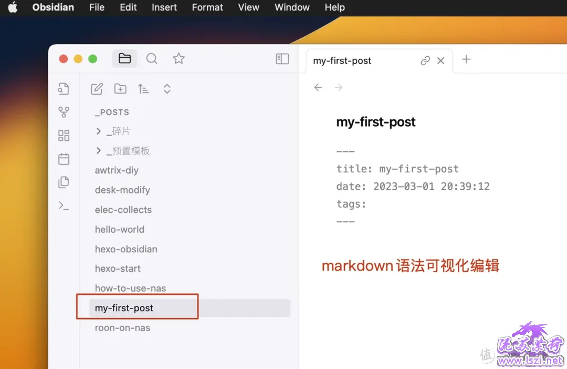This screenshot has width=567, height=369.
Task: Open the Edit menu
Action: [129, 7]
